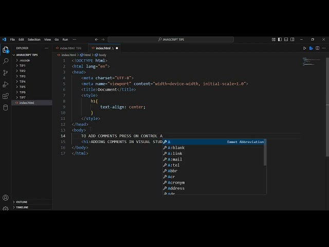The height and width of the screenshot is (247, 329).
Task: Open the Manage gear icon
Action: [6, 208]
